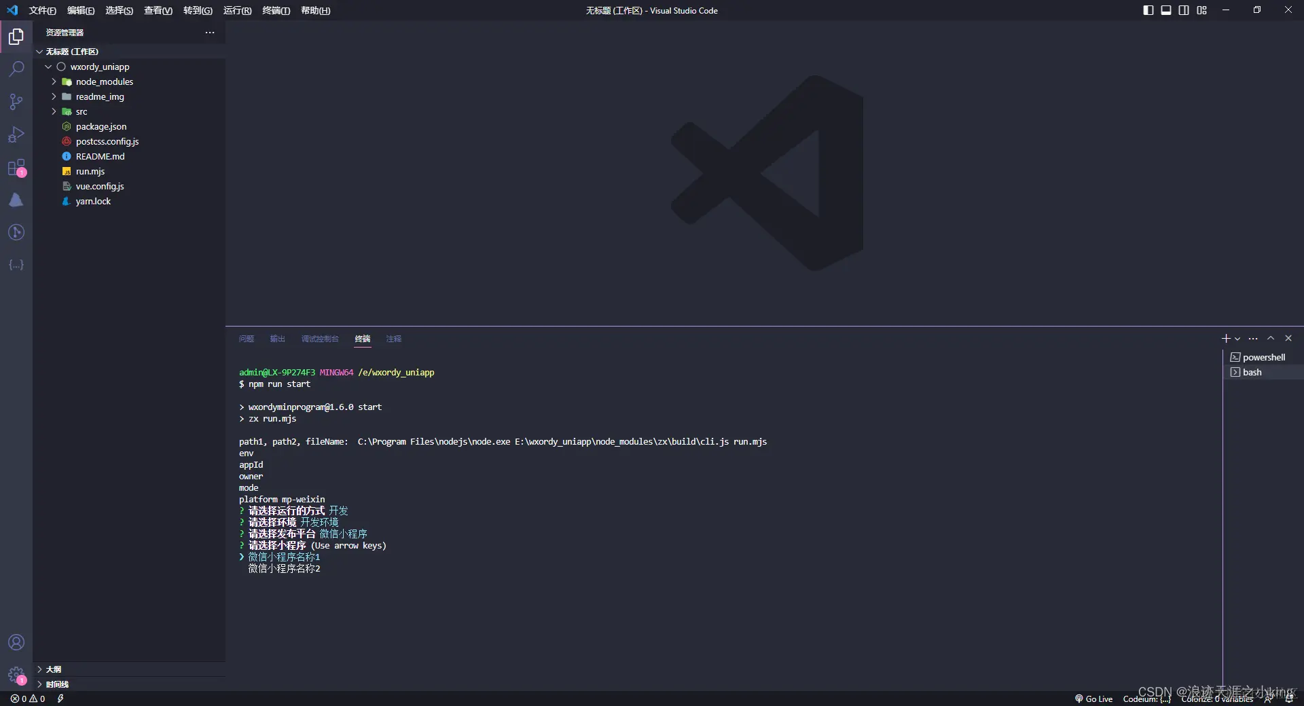Viewport: 1304px width, 706px height.
Task: Open yarn.lock file
Action: [x=129, y=201]
